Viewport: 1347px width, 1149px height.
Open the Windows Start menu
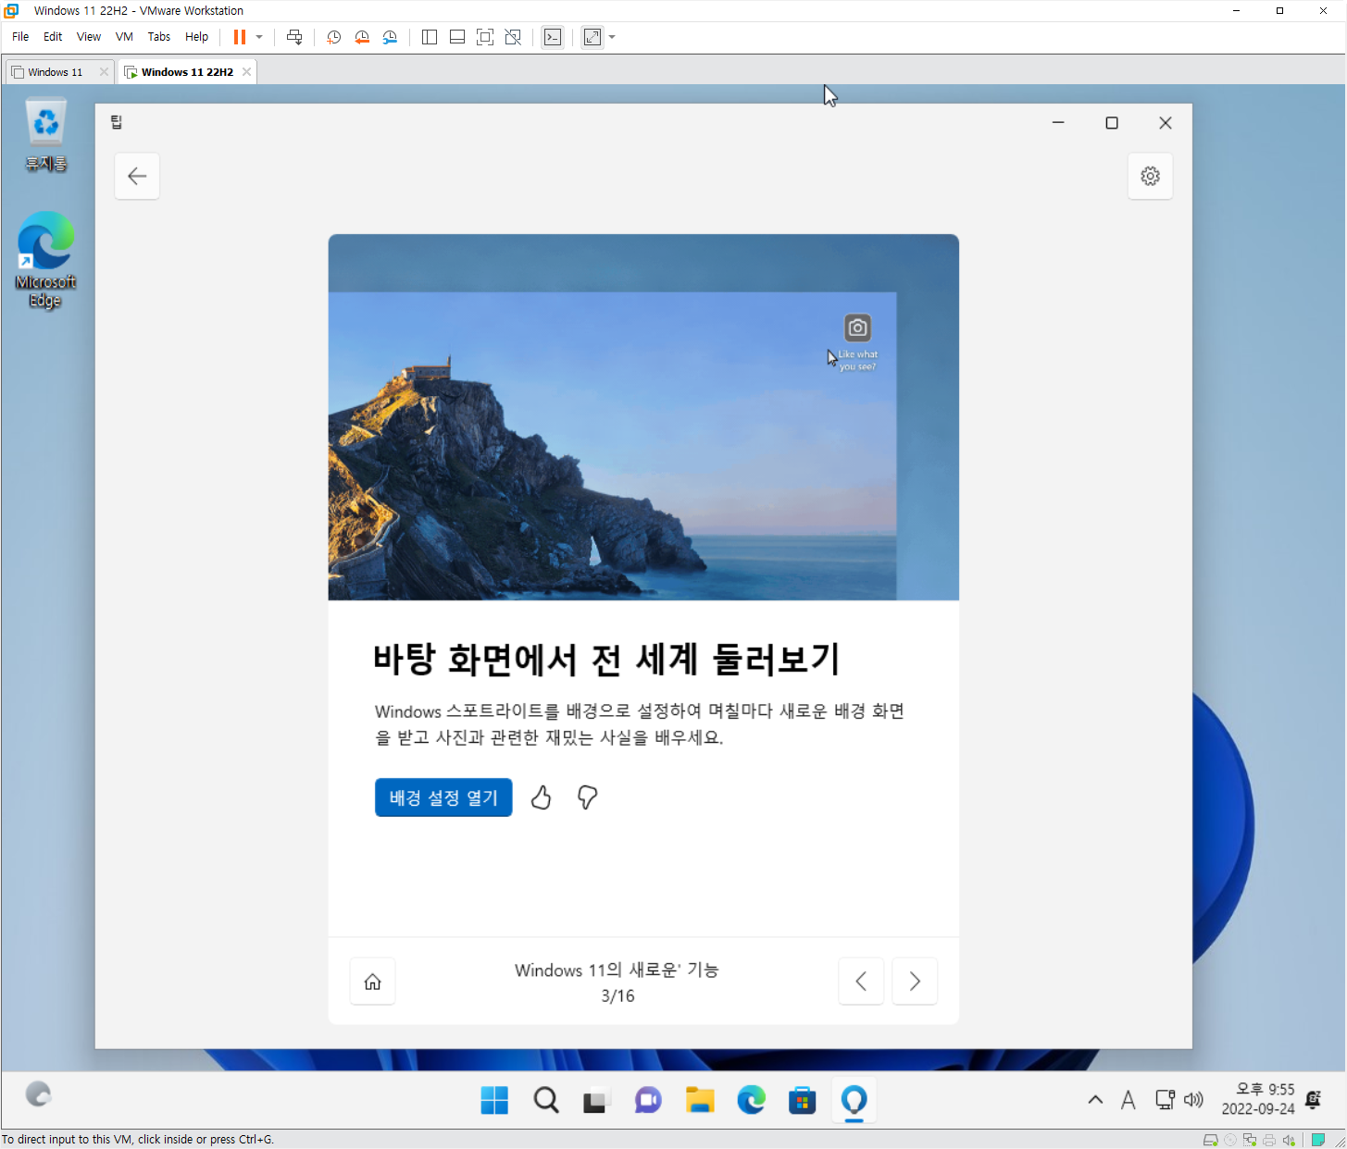click(x=494, y=1100)
